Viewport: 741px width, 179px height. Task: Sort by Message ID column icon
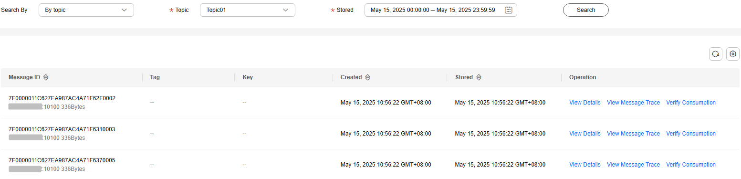46,77
